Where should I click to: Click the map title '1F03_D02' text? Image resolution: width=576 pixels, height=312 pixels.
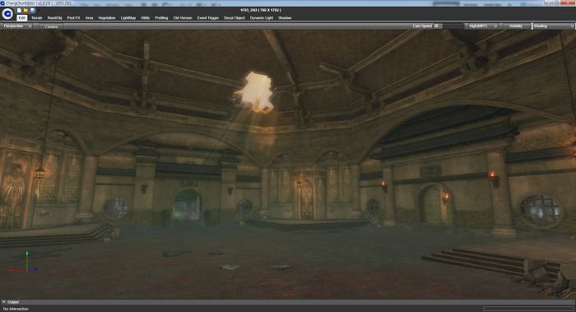[249, 10]
